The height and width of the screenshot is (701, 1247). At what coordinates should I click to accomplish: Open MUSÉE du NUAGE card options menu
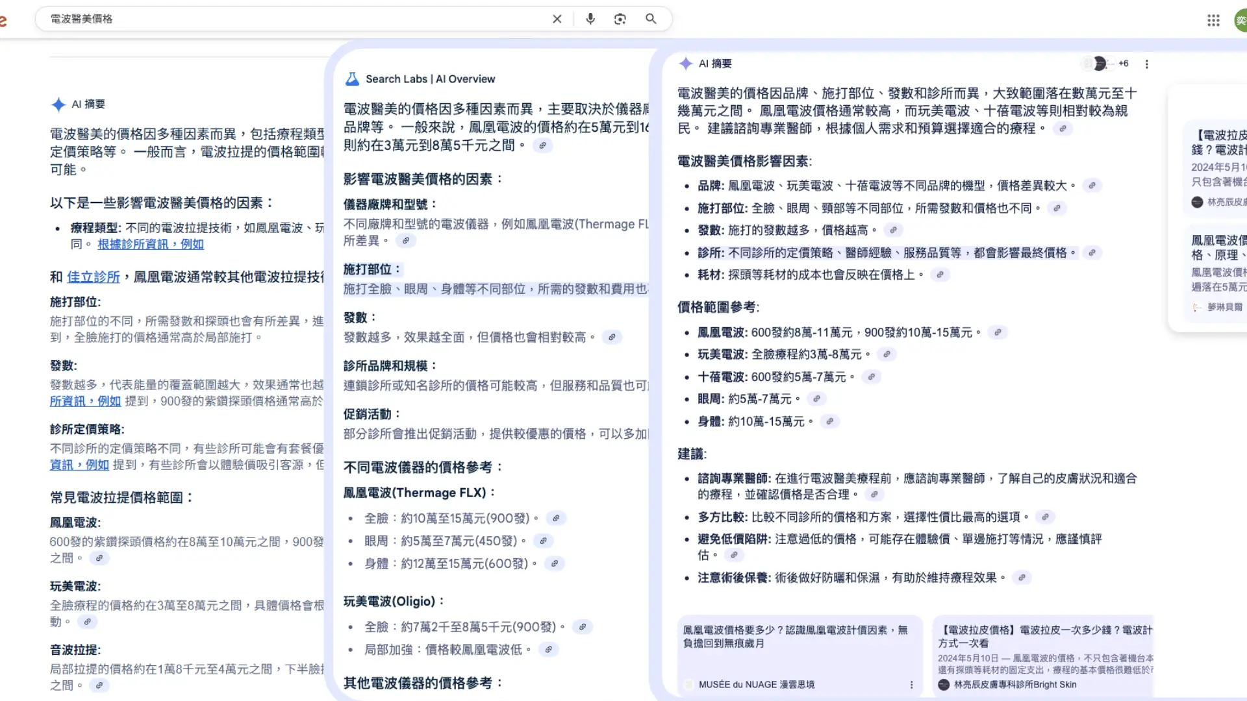click(x=911, y=685)
